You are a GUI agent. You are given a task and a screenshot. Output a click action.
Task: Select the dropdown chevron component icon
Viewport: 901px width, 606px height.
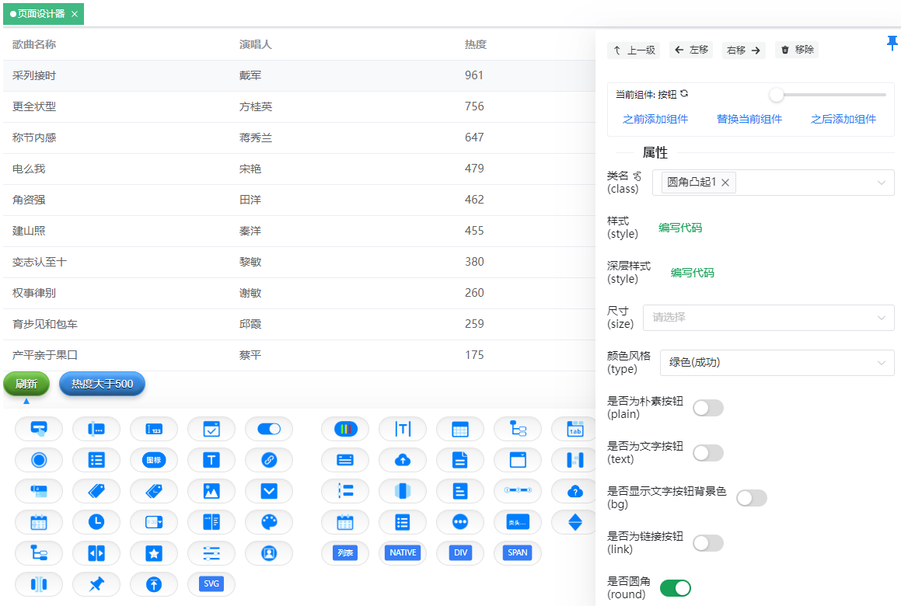tap(269, 490)
